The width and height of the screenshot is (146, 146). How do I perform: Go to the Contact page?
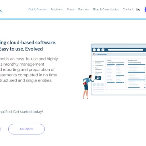(128, 10)
